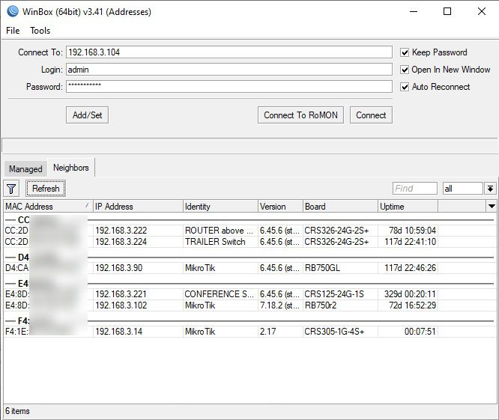
Task: Open the column chooser dropdown arrow
Action: (x=492, y=207)
